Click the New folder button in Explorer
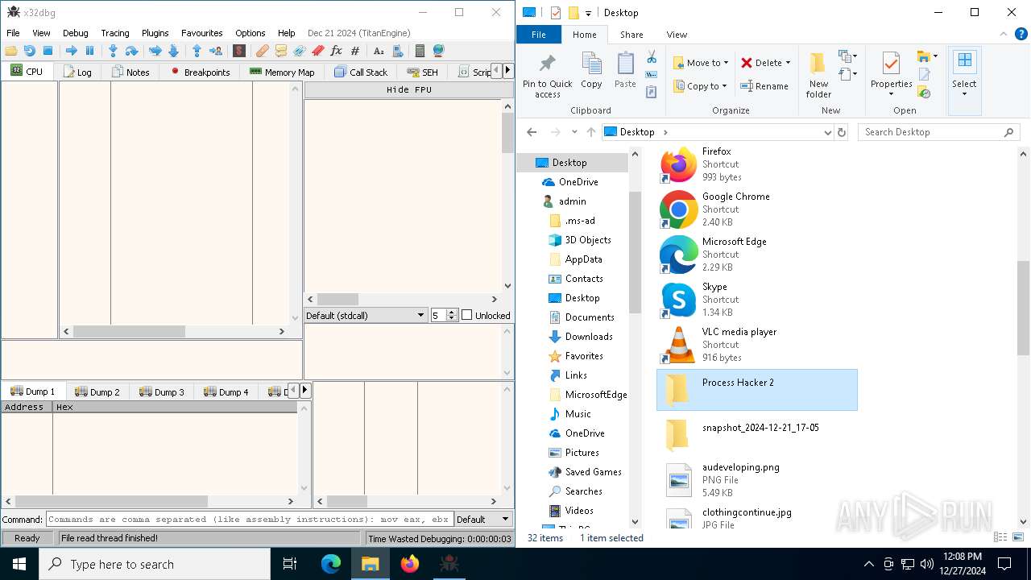This screenshot has width=1031, height=580. (818, 76)
